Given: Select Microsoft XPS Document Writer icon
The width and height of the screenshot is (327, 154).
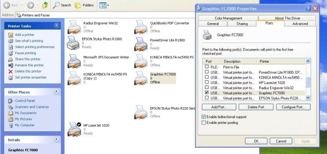Looking at the screenshot, I should pos(74,61).
